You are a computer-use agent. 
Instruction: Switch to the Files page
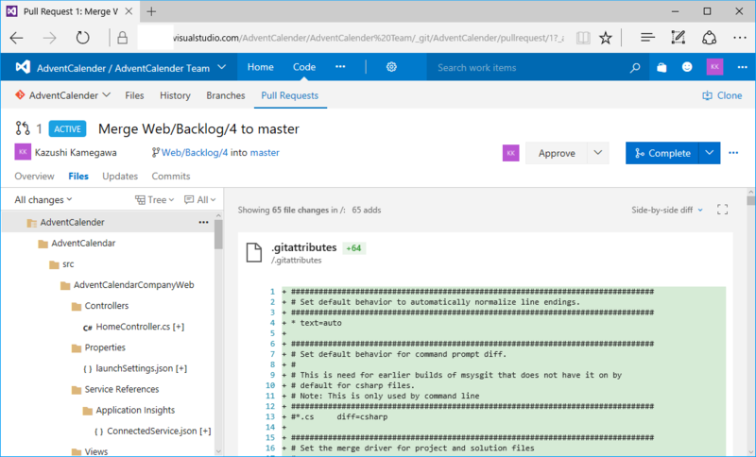134,95
